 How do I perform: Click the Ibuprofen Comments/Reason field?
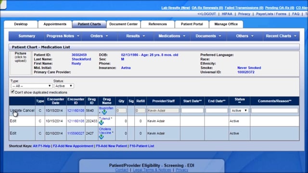click(x=275, y=111)
